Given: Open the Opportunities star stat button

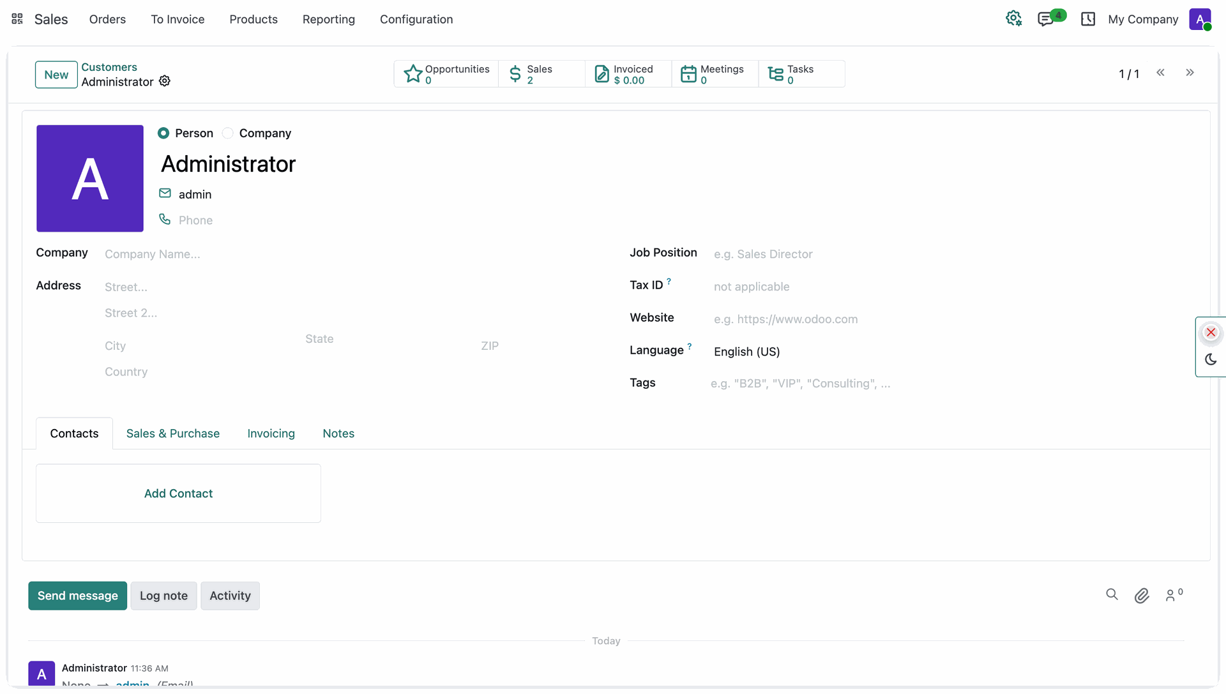Looking at the screenshot, I should point(446,74).
